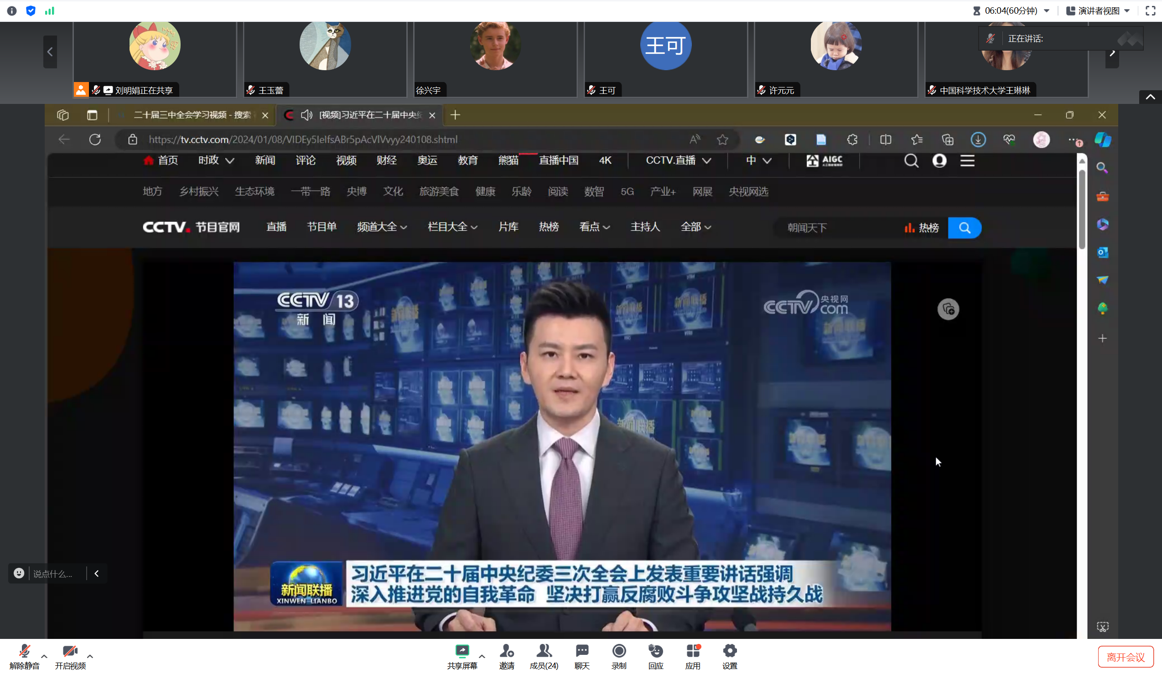Toggle vertical tabs icon
The width and height of the screenshot is (1162, 674).
coord(92,115)
